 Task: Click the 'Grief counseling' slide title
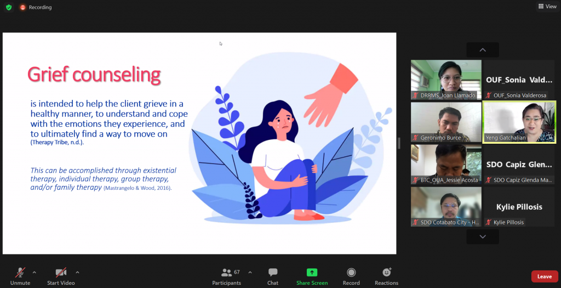tap(94, 75)
